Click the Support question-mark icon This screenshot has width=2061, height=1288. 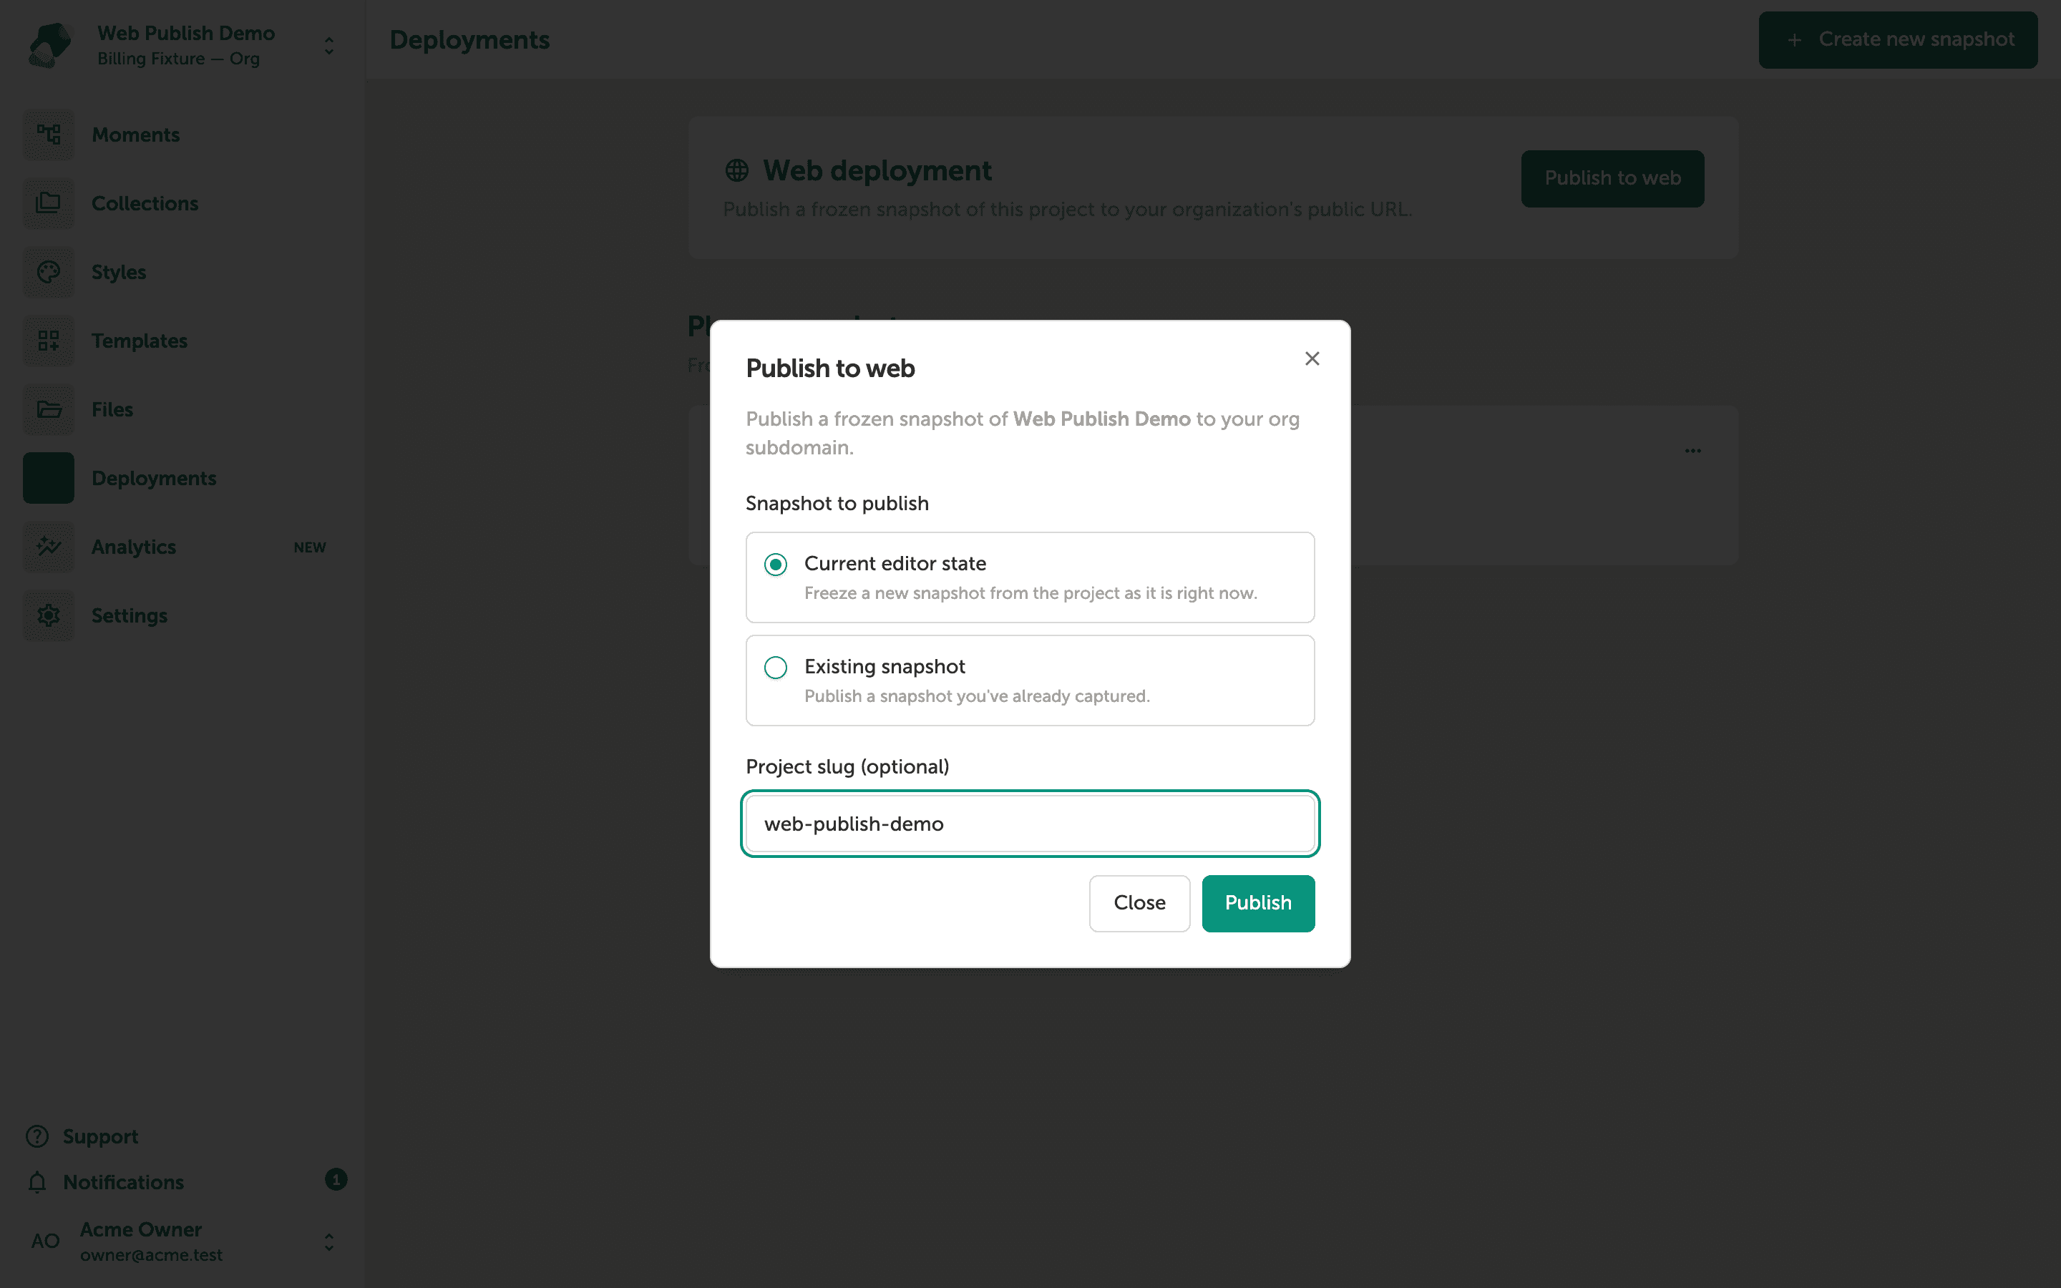pyautogui.click(x=37, y=1136)
